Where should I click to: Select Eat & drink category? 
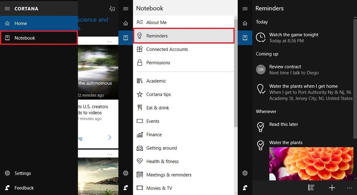(x=183, y=108)
